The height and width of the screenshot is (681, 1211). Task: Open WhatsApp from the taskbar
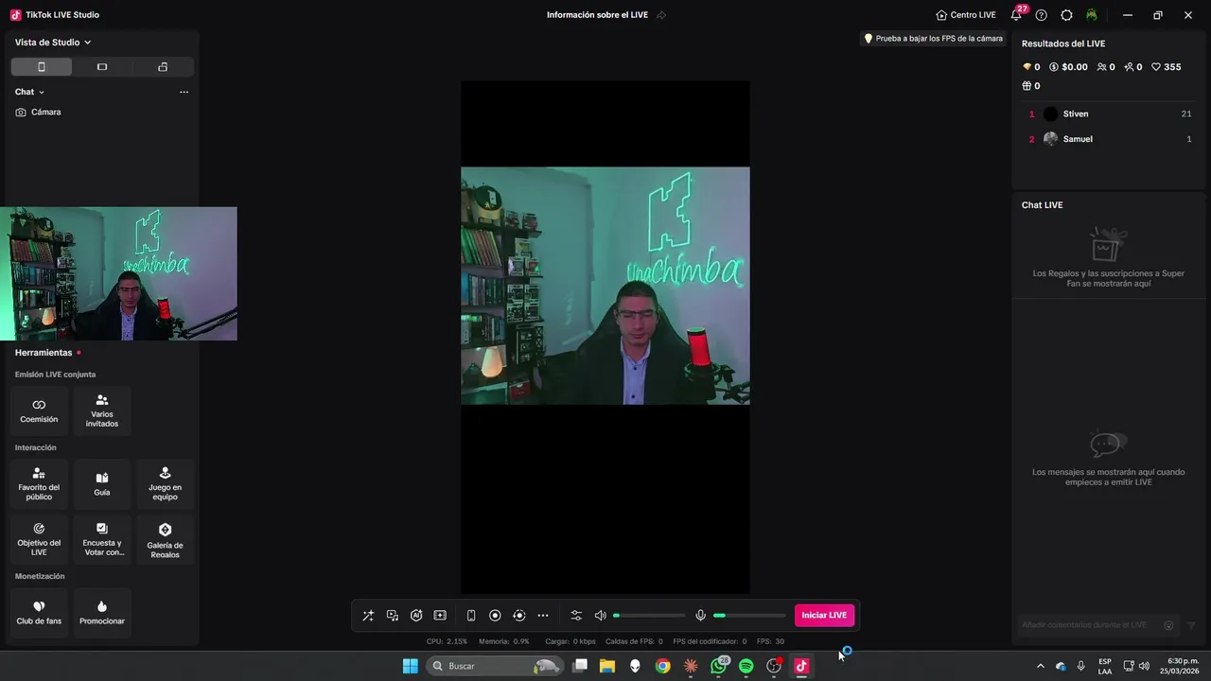(x=719, y=666)
